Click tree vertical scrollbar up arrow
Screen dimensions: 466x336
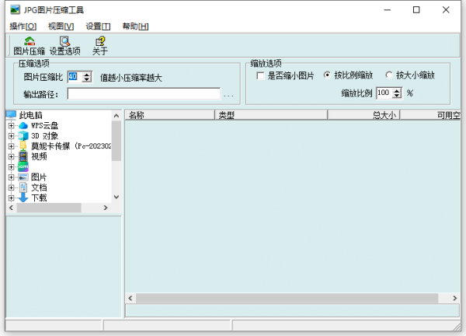click(116, 115)
